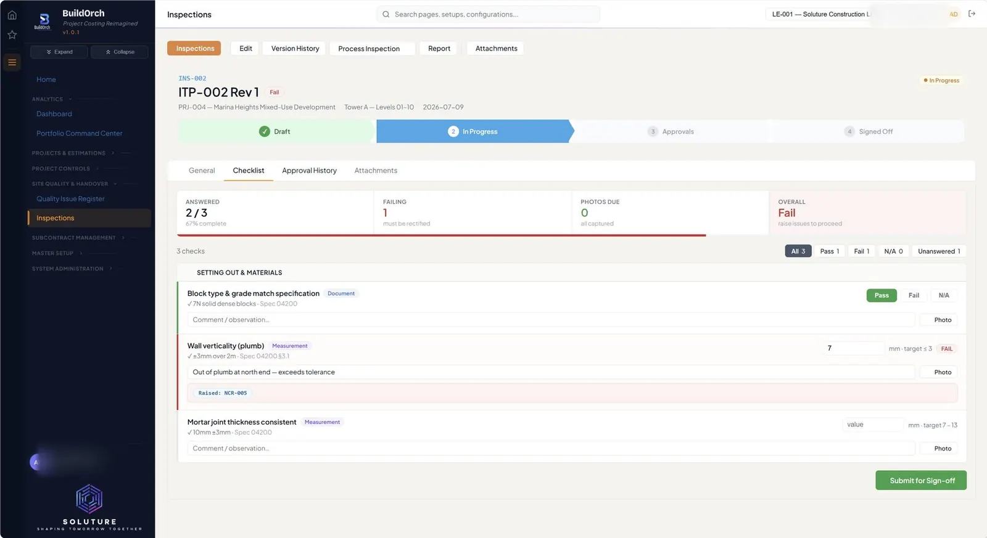987x538 pixels.
Task: Filter checks by Fail 1
Action: (862, 251)
